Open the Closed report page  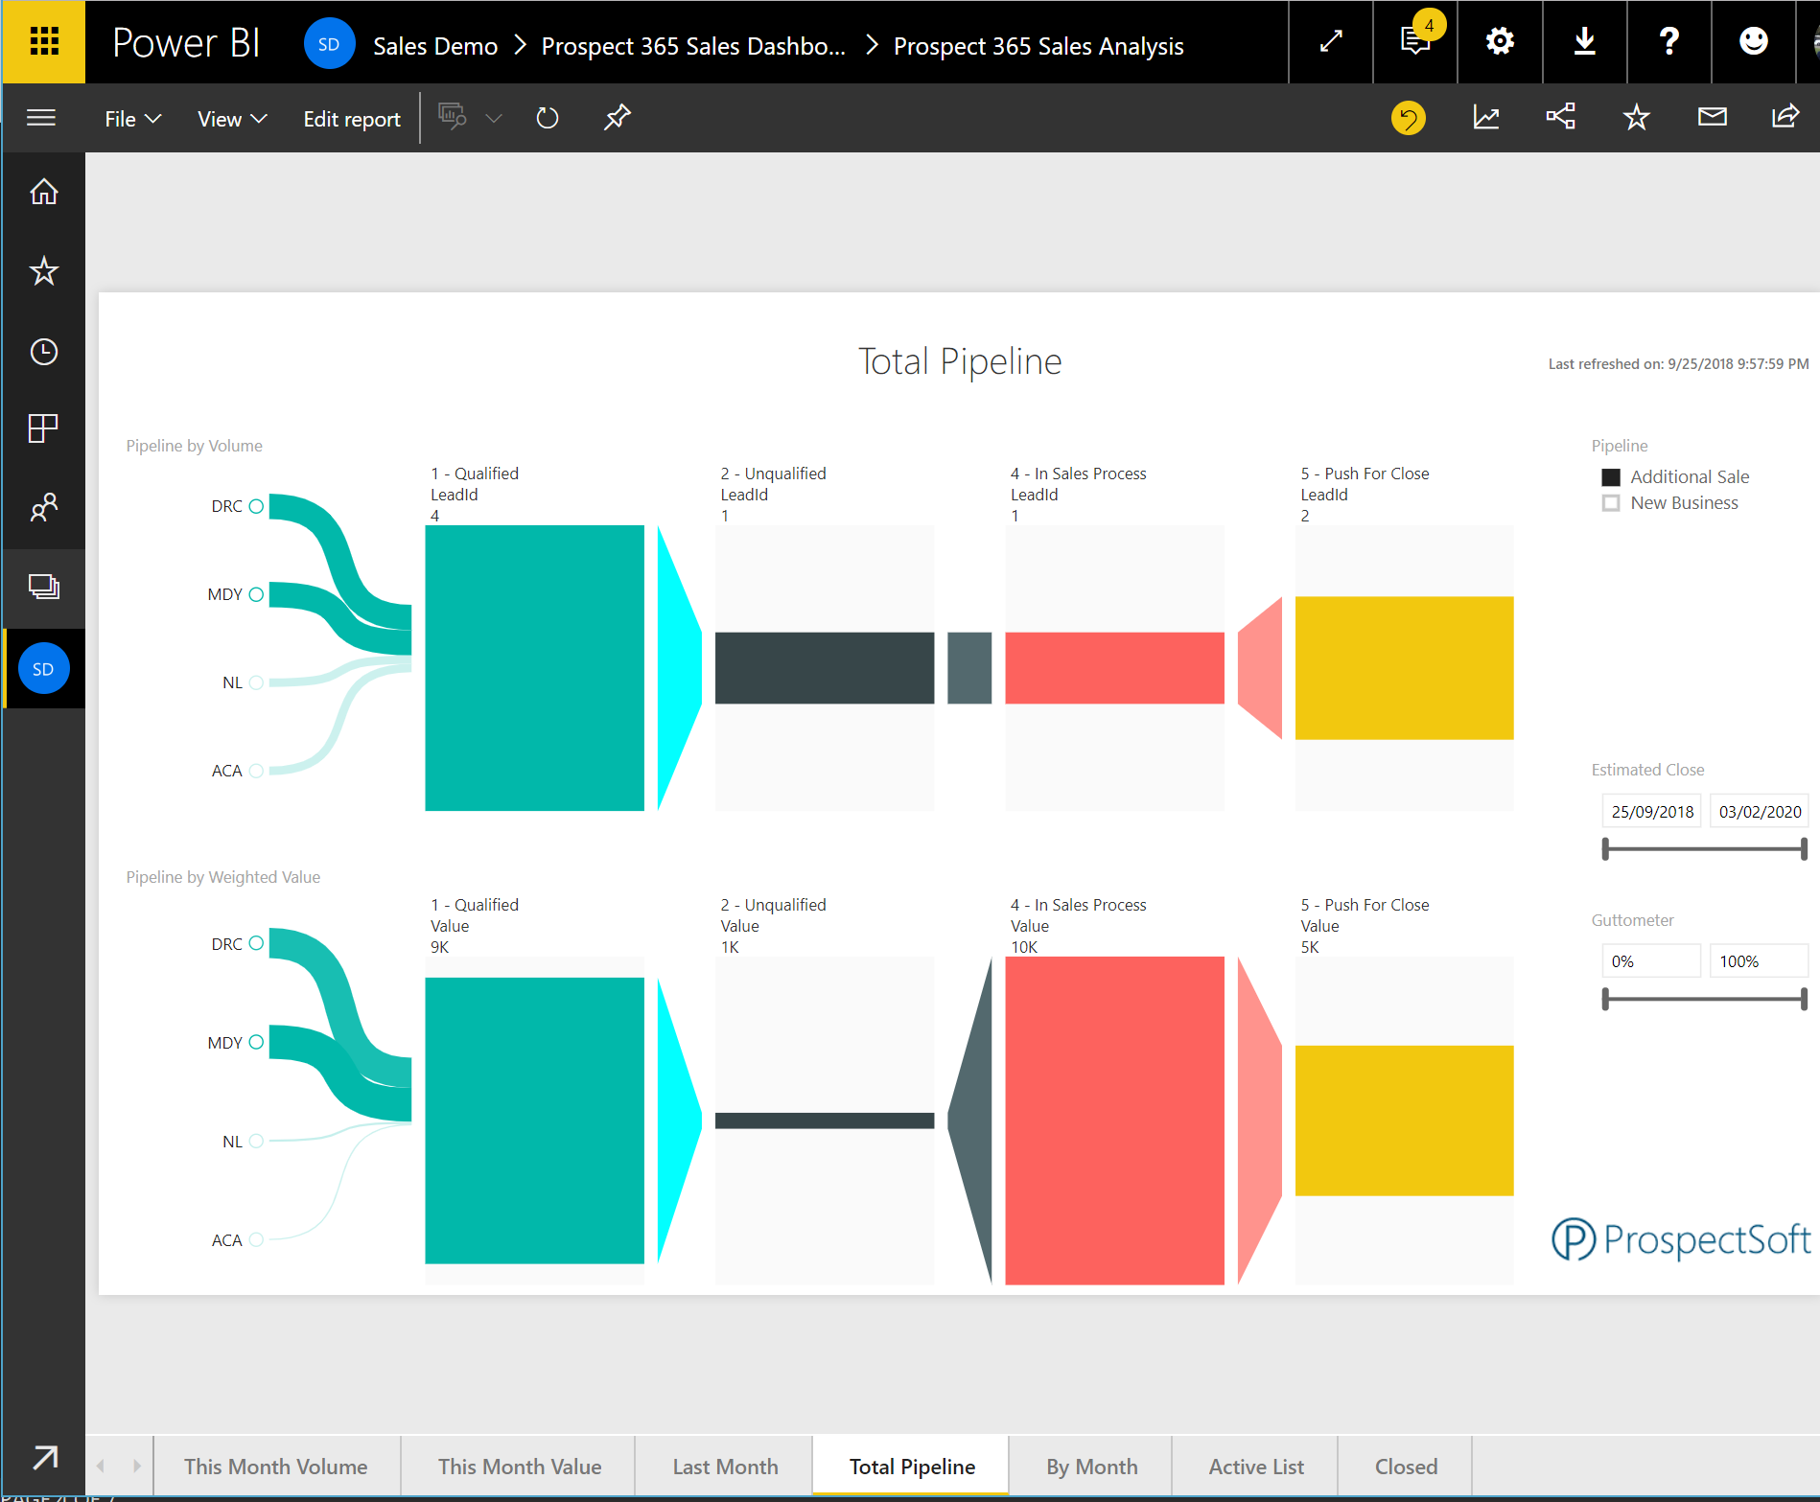[1405, 1466]
